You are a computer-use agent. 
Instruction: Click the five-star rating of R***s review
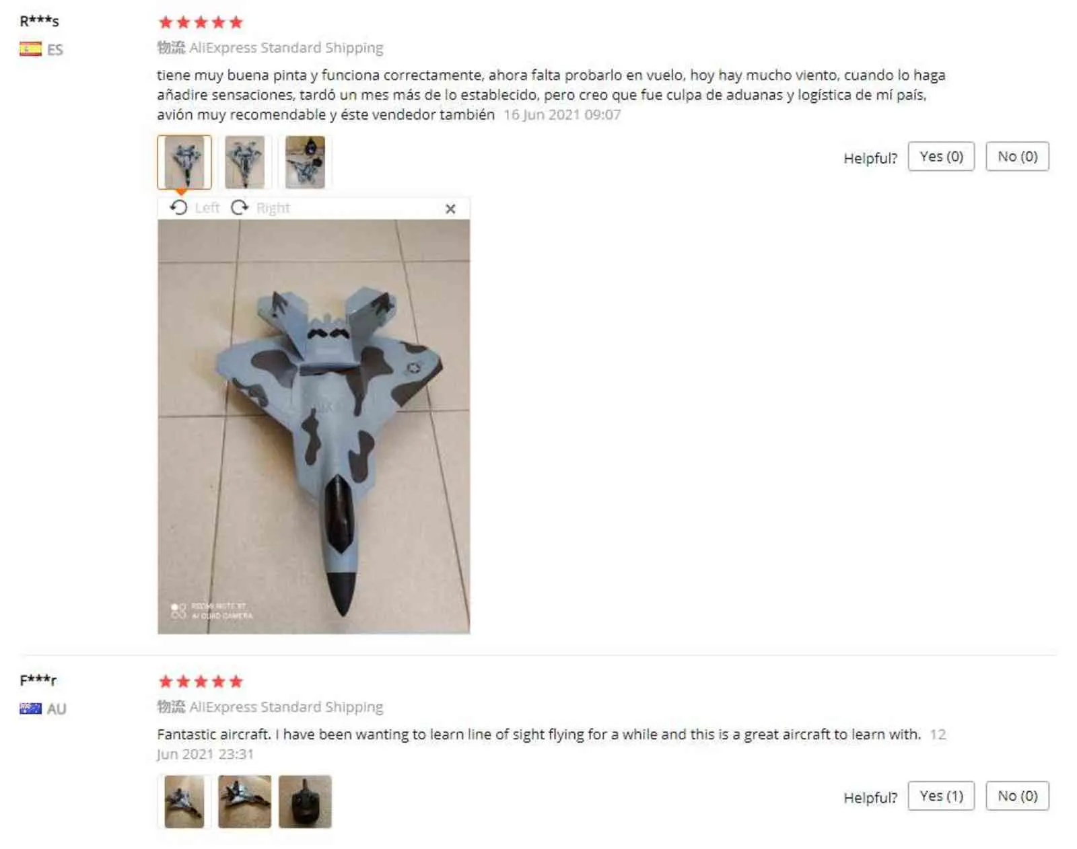coord(201,22)
